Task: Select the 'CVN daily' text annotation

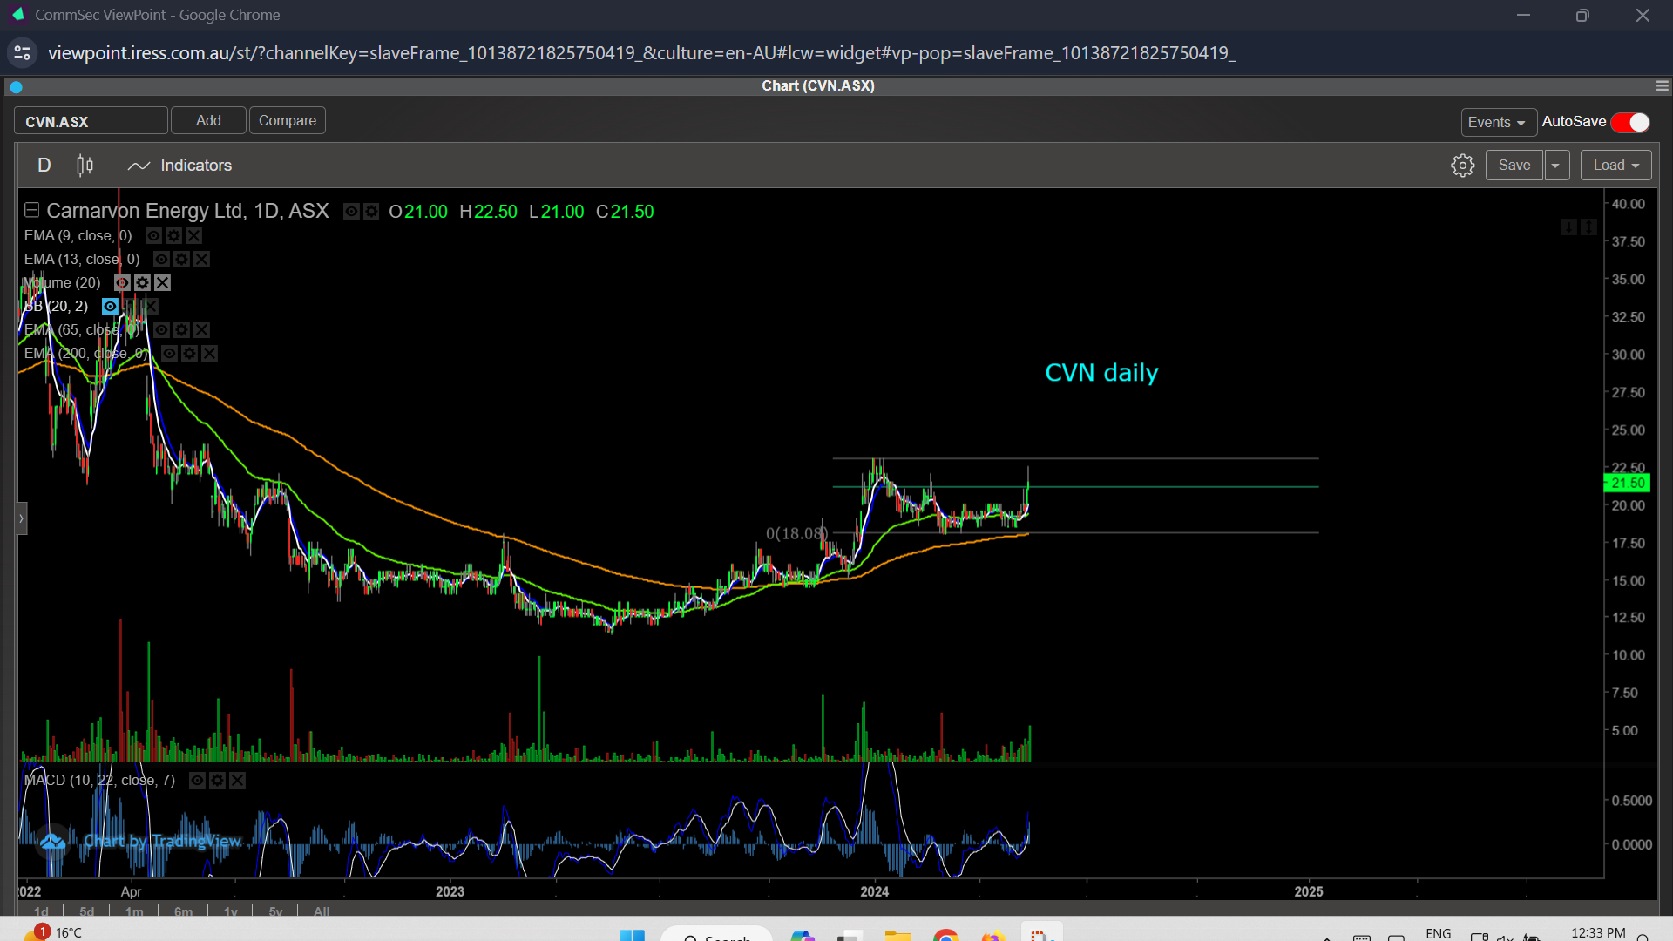Action: click(x=1101, y=373)
